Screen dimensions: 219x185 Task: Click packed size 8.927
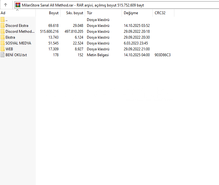pos(79,49)
